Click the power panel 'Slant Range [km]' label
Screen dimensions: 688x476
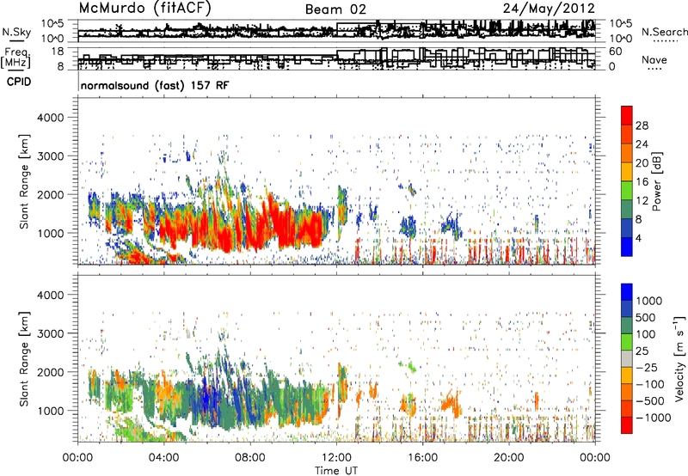pos(24,181)
